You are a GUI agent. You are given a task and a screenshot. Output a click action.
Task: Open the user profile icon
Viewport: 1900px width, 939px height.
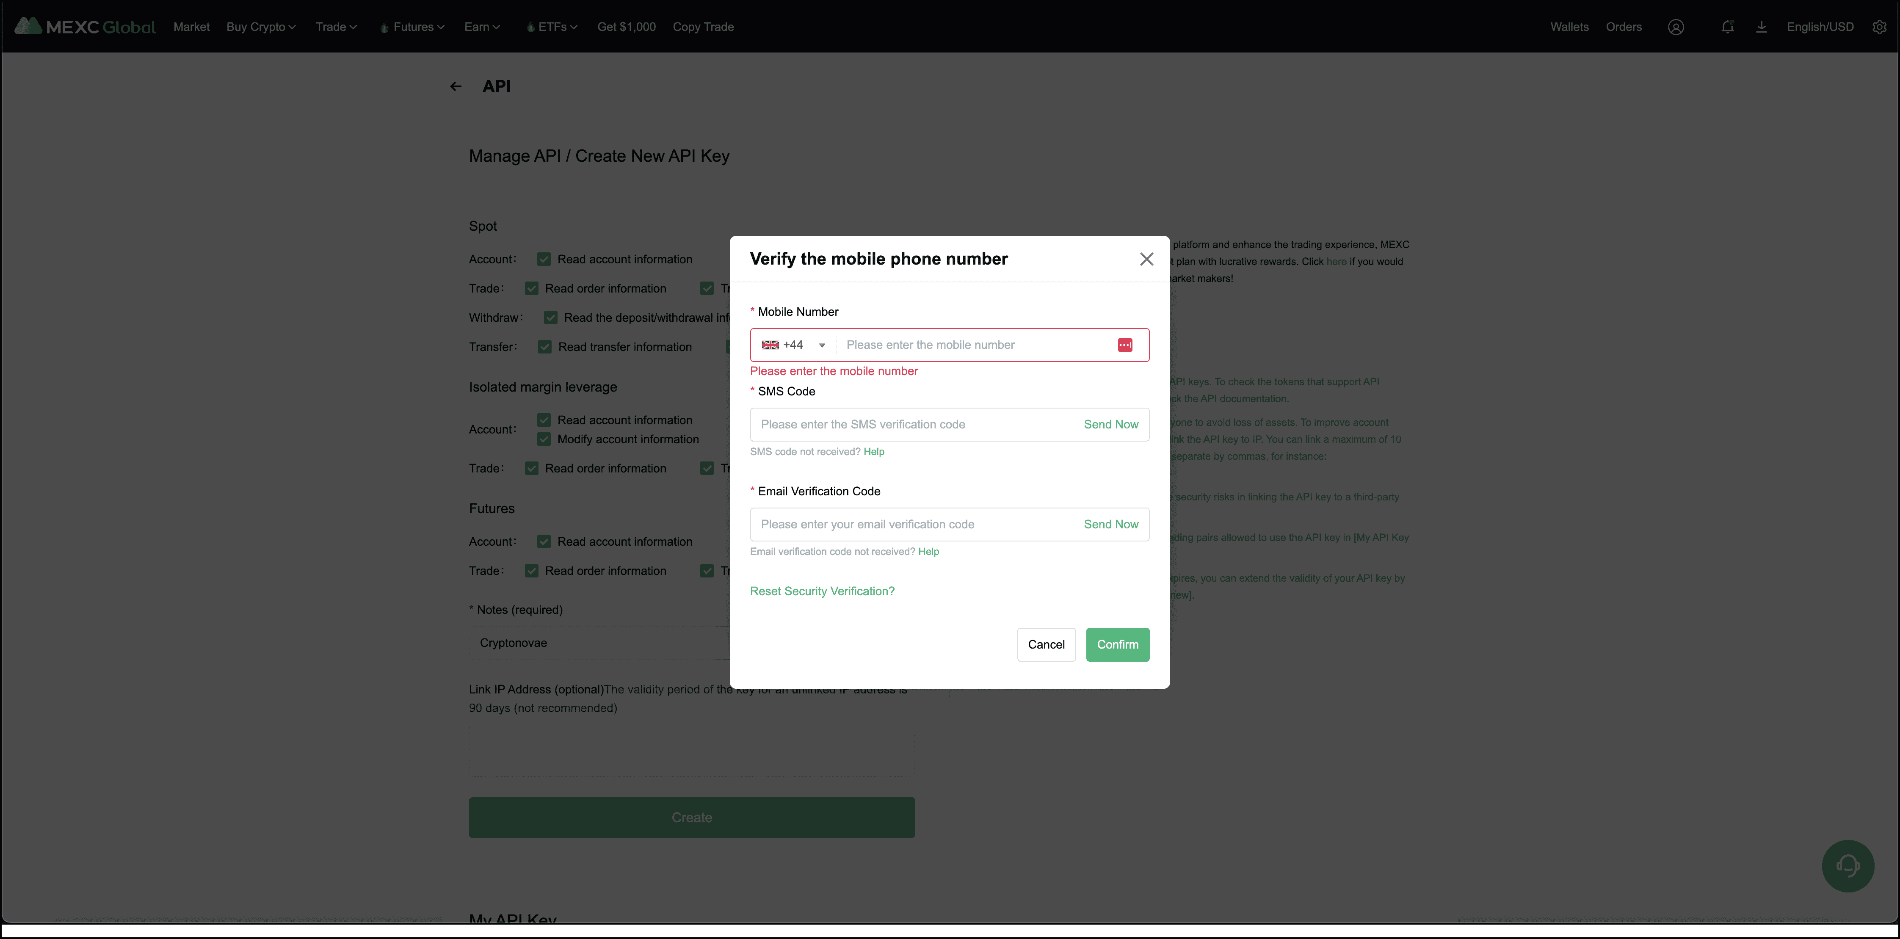click(x=1676, y=27)
